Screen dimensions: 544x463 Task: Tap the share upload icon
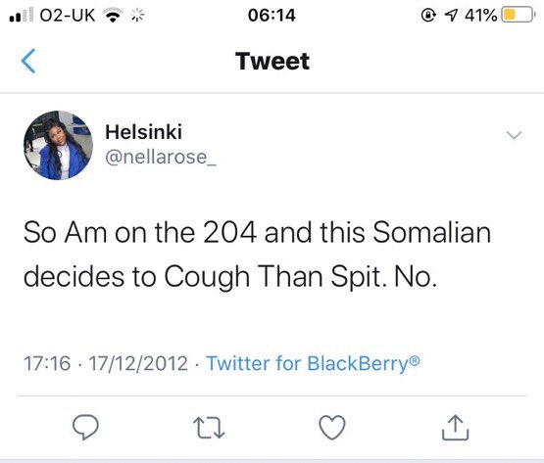point(455,428)
